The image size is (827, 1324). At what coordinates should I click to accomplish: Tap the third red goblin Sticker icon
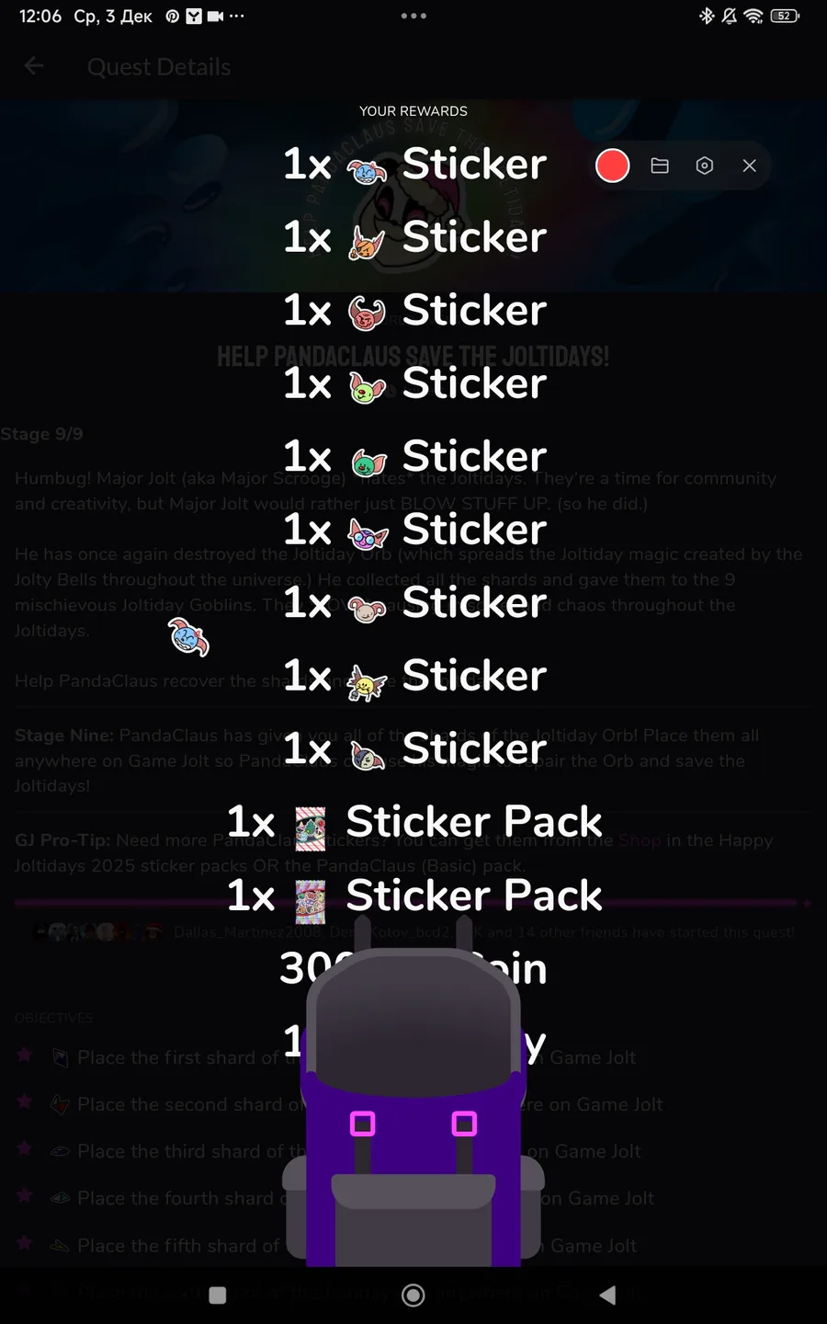tap(367, 314)
